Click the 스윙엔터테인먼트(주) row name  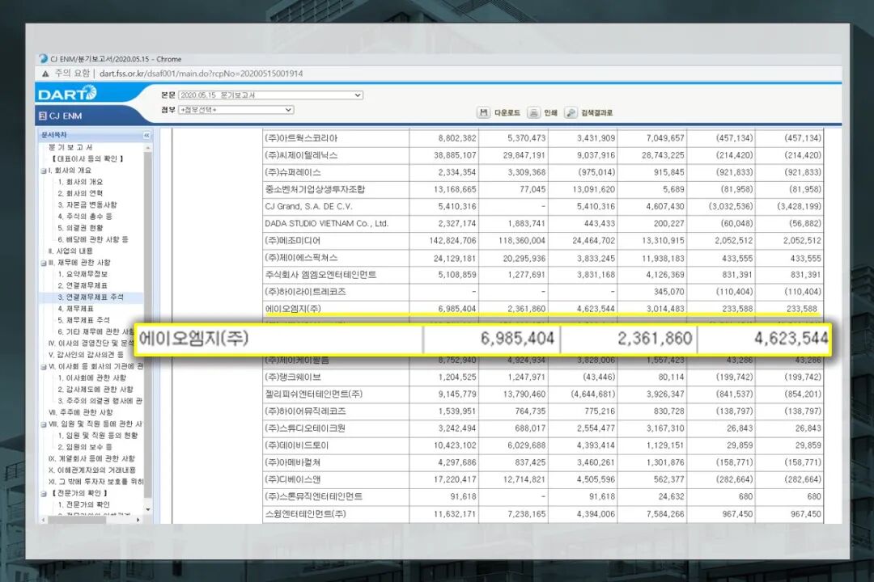coord(305,513)
